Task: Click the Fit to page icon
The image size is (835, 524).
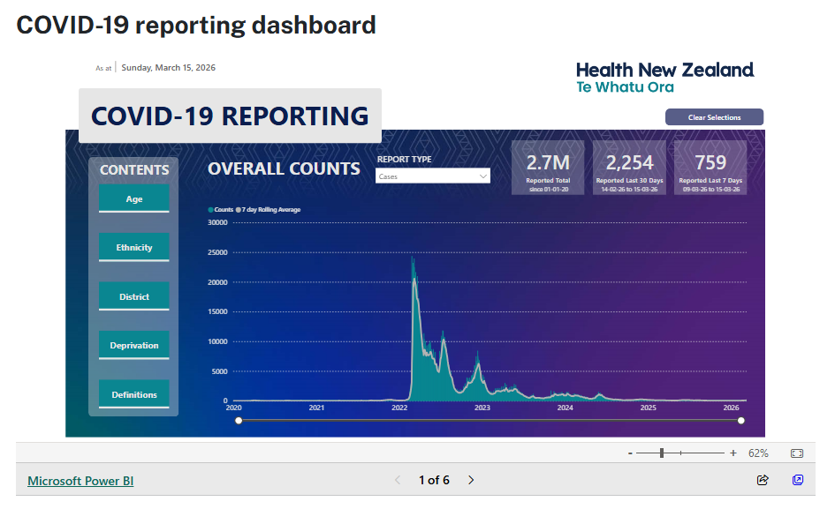Action: coord(796,453)
